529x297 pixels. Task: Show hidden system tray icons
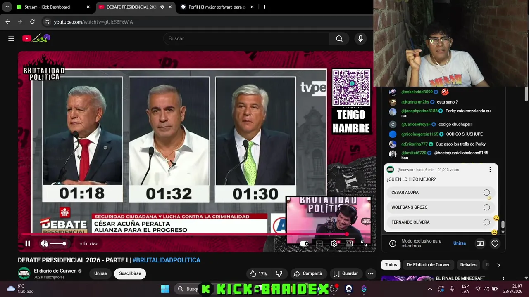430,289
